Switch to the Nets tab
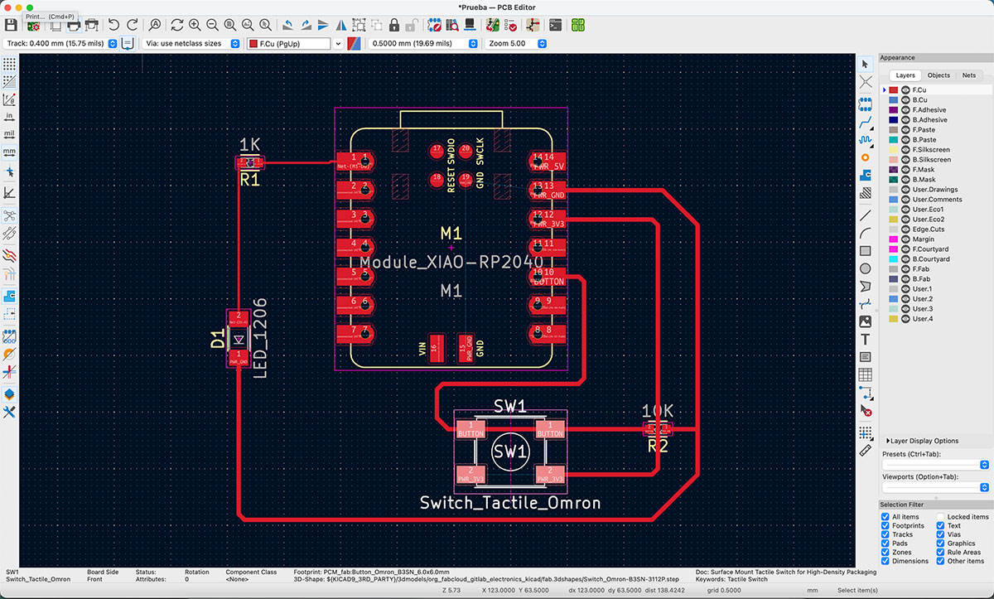This screenshot has width=994, height=599. point(968,75)
